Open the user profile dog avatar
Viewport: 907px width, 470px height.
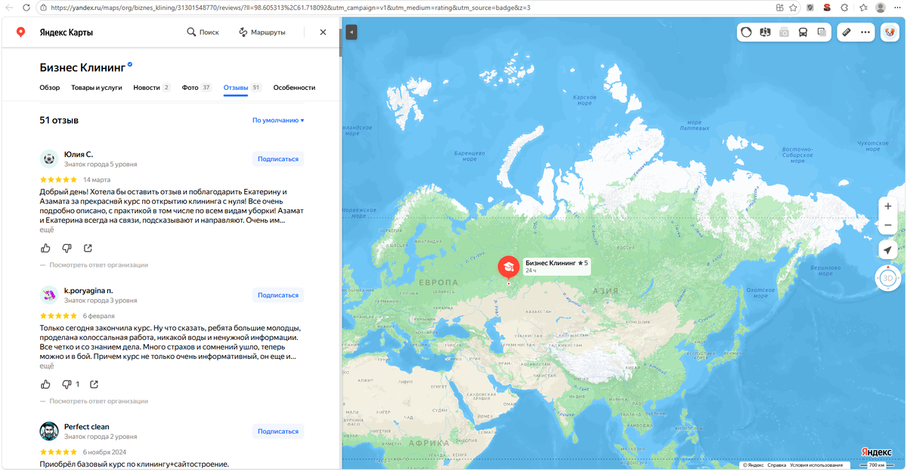tap(889, 32)
